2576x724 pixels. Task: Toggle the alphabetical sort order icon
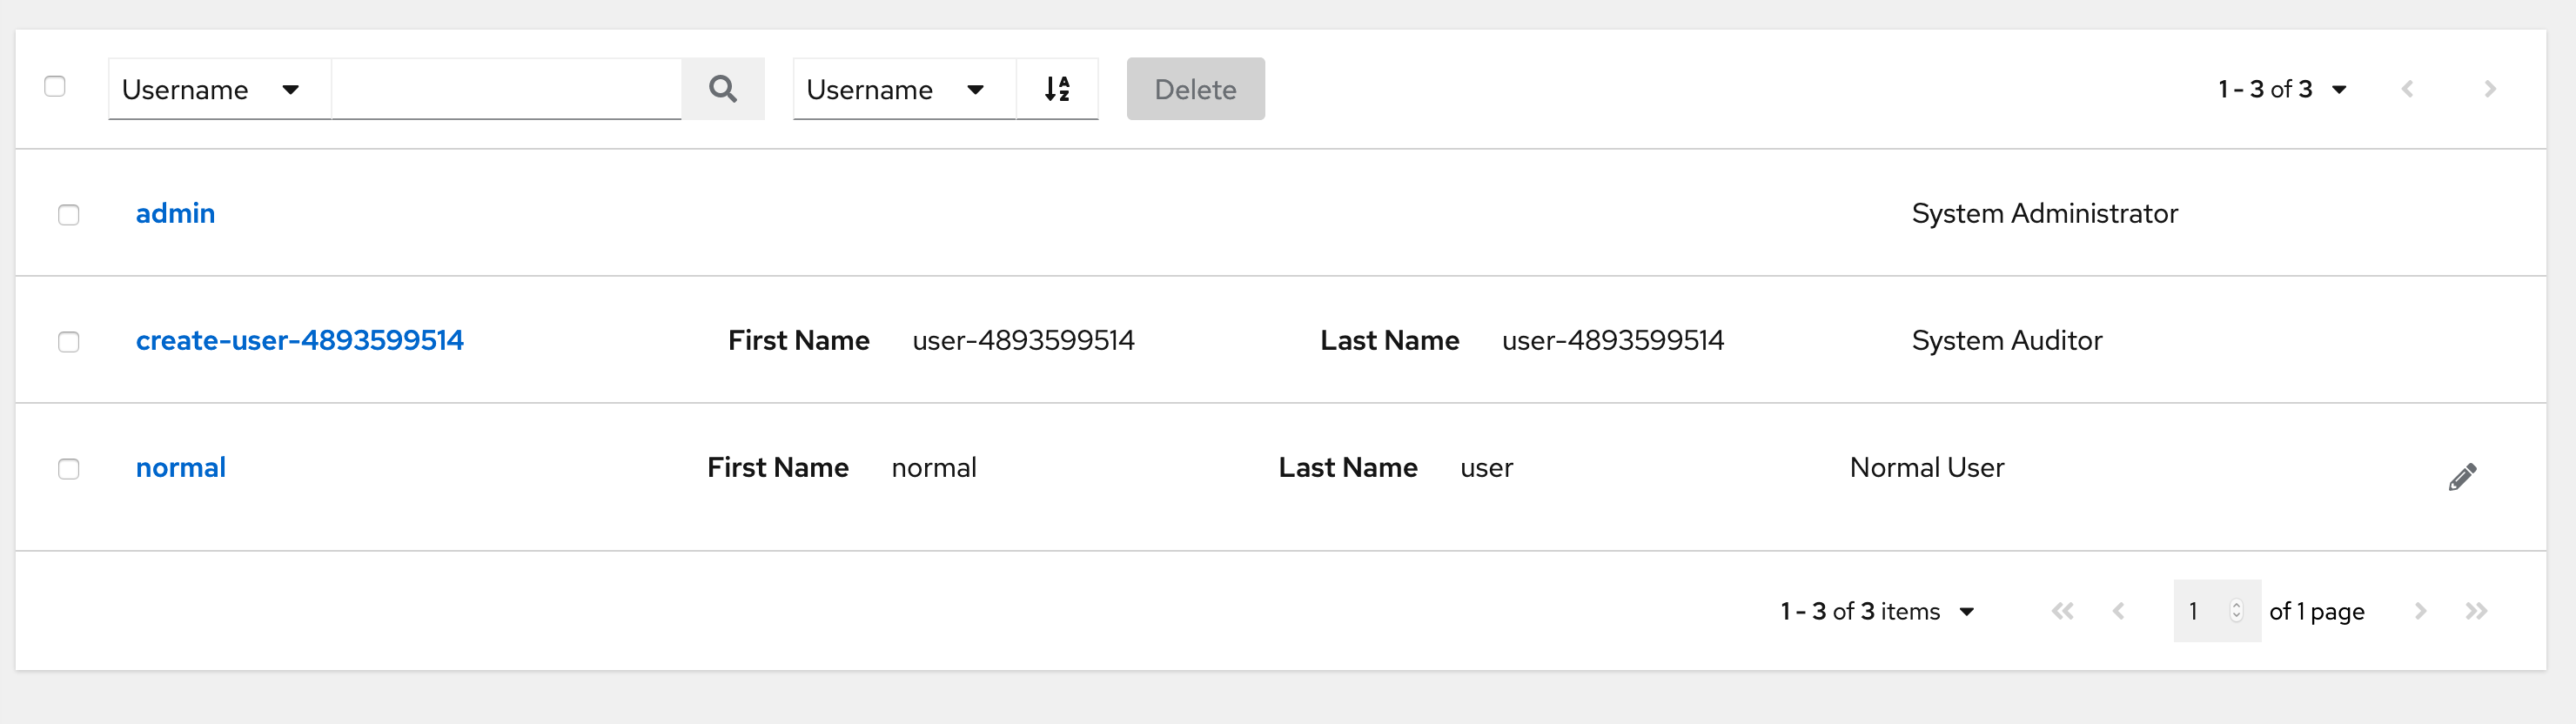[x=1057, y=89]
